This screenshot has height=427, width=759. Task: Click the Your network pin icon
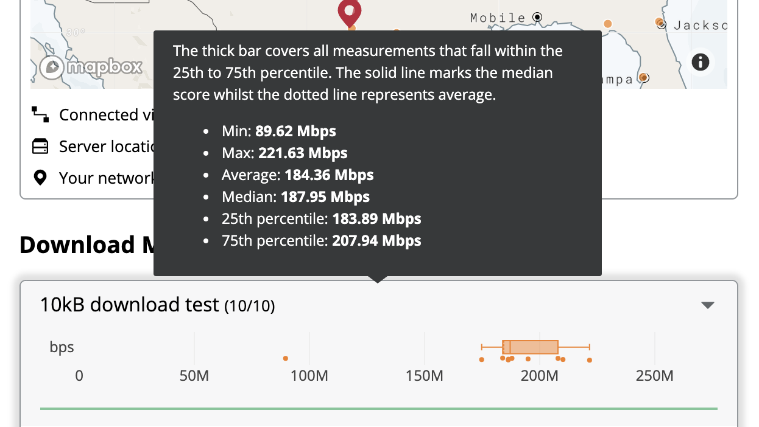pos(40,178)
